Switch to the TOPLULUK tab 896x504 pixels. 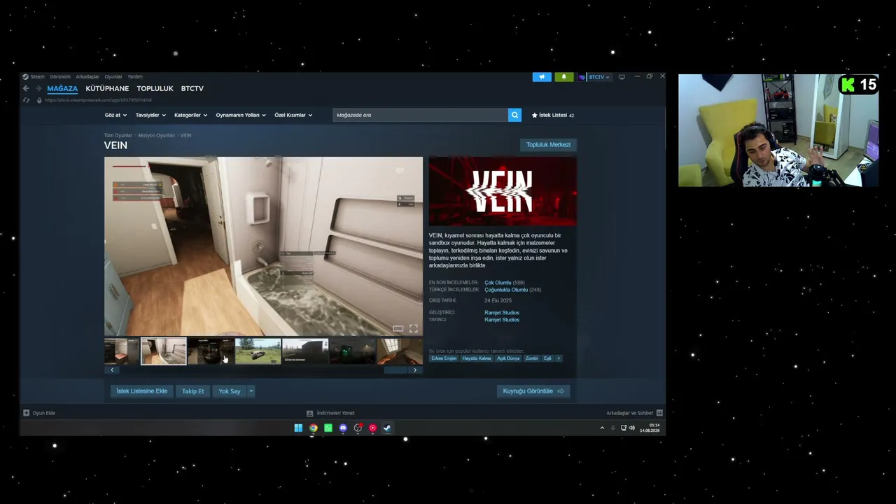pyautogui.click(x=155, y=89)
